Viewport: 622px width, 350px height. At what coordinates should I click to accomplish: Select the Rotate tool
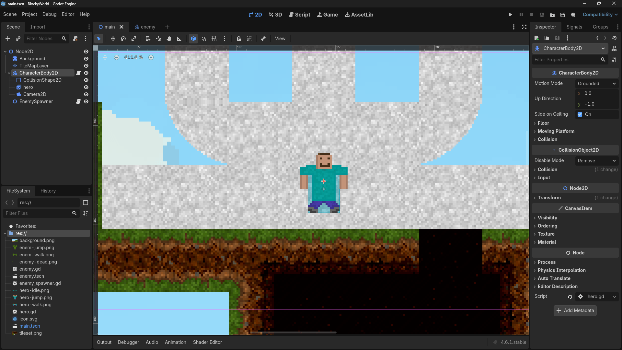coord(123,39)
